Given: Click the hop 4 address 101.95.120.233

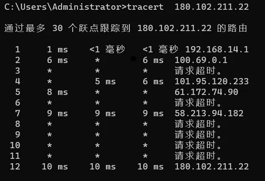Looking at the screenshot, I should point(211,82).
